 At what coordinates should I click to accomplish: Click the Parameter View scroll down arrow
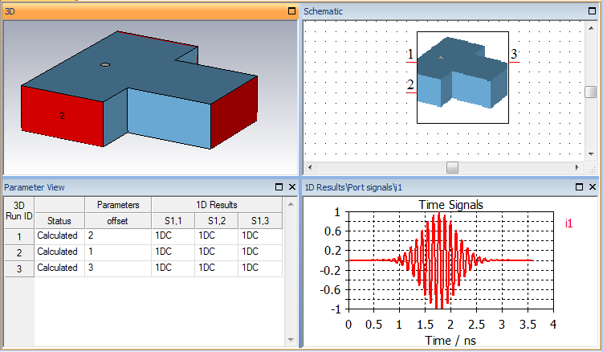point(291,340)
